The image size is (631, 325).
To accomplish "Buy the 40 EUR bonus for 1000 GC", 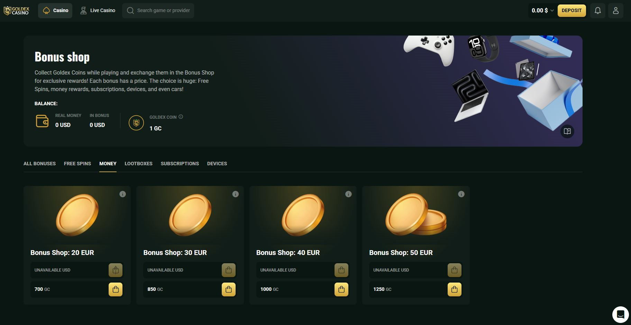I will [x=341, y=289].
